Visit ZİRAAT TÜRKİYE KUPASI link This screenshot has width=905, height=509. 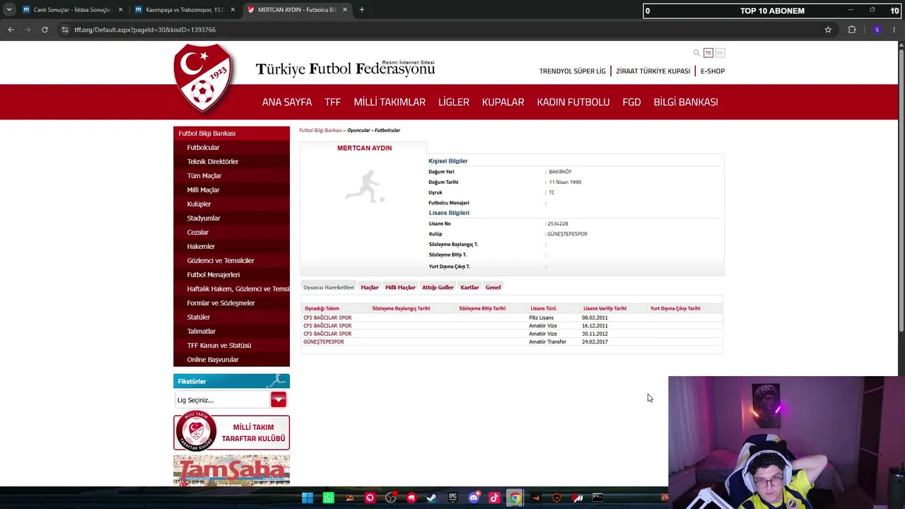pos(653,71)
